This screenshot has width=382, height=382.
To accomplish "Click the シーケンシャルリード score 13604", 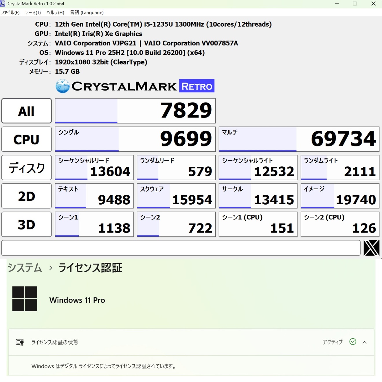I will [x=94, y=168].
